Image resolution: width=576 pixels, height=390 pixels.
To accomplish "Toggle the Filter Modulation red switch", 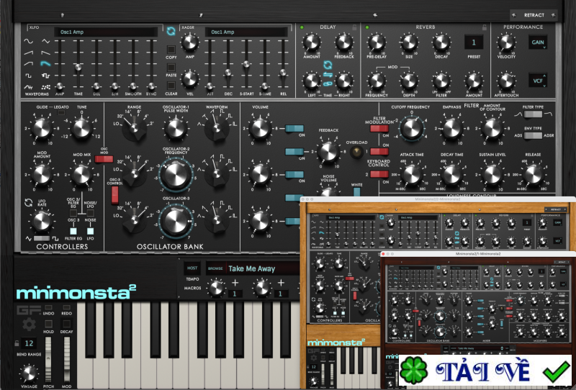I will pos(379,129).
